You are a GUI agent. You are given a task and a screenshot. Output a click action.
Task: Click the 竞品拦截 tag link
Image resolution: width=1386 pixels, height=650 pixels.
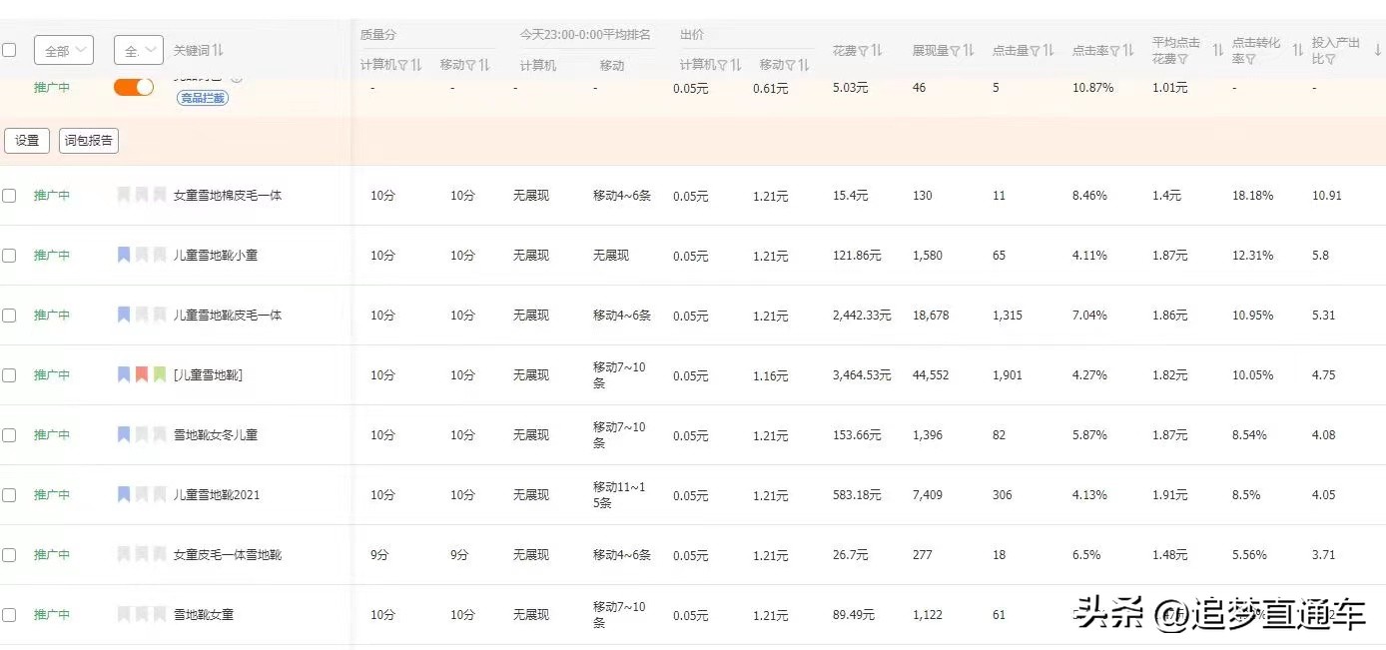(x=203, y=98)
